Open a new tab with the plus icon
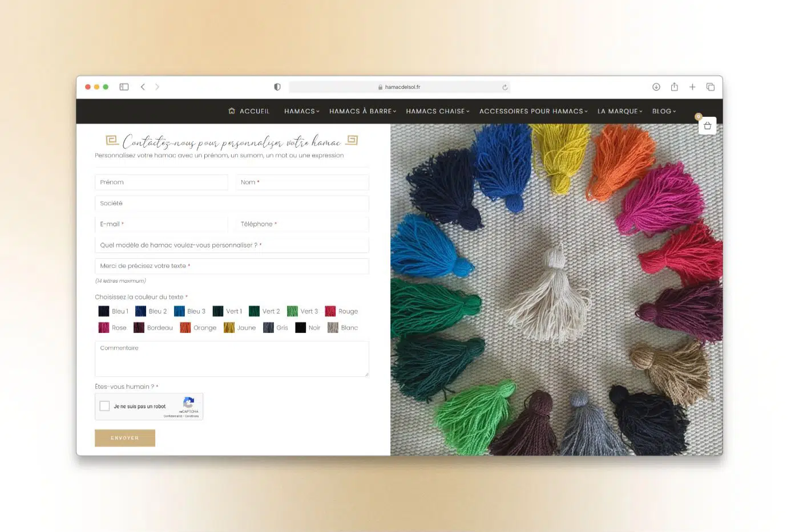The image size is (799, 532). (x=692, y=87)
